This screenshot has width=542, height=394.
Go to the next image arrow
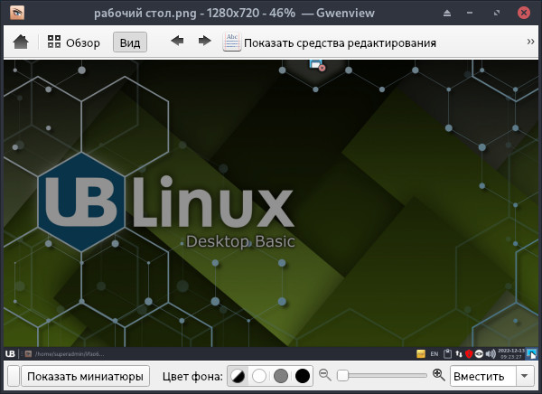(205, 42)
